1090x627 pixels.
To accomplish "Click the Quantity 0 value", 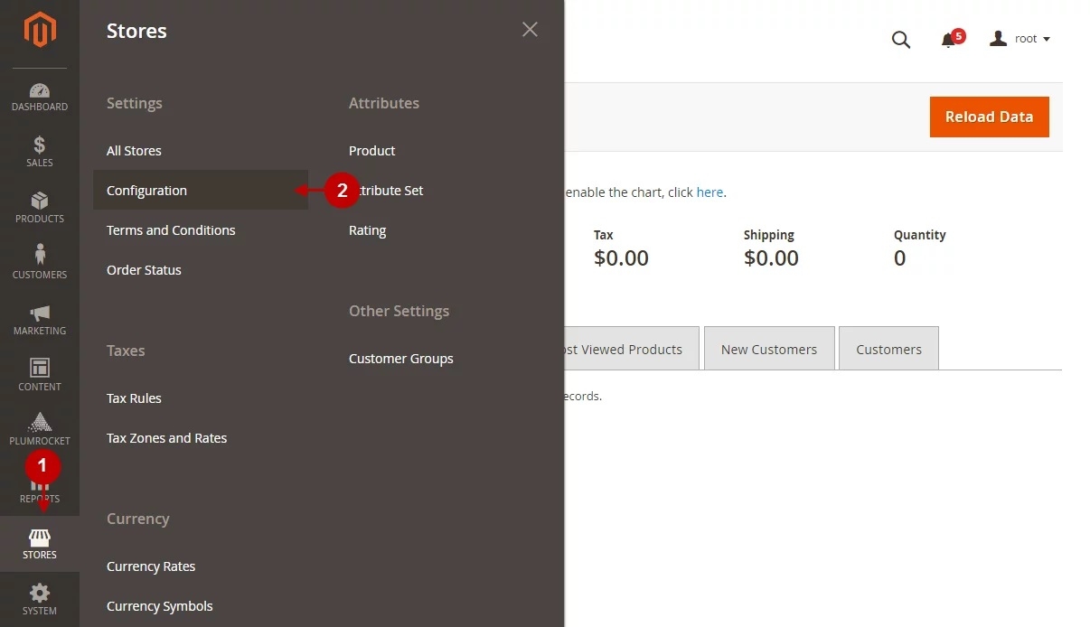I will [x=899, y=258].
